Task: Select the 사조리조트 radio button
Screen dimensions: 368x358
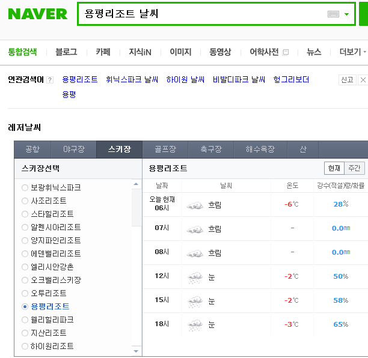Action: (25, 201)
